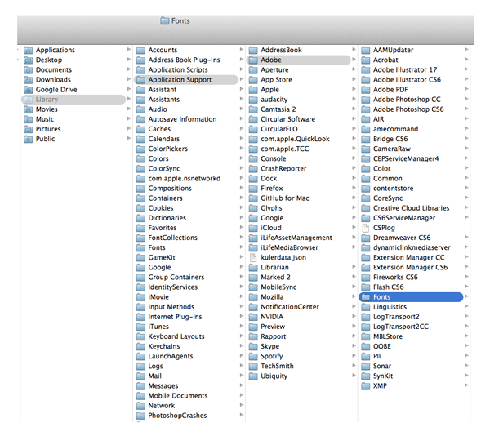Select the GitHub for Mac folder
The width and height of the screenshot is (490, 445).
click(285, 198)
